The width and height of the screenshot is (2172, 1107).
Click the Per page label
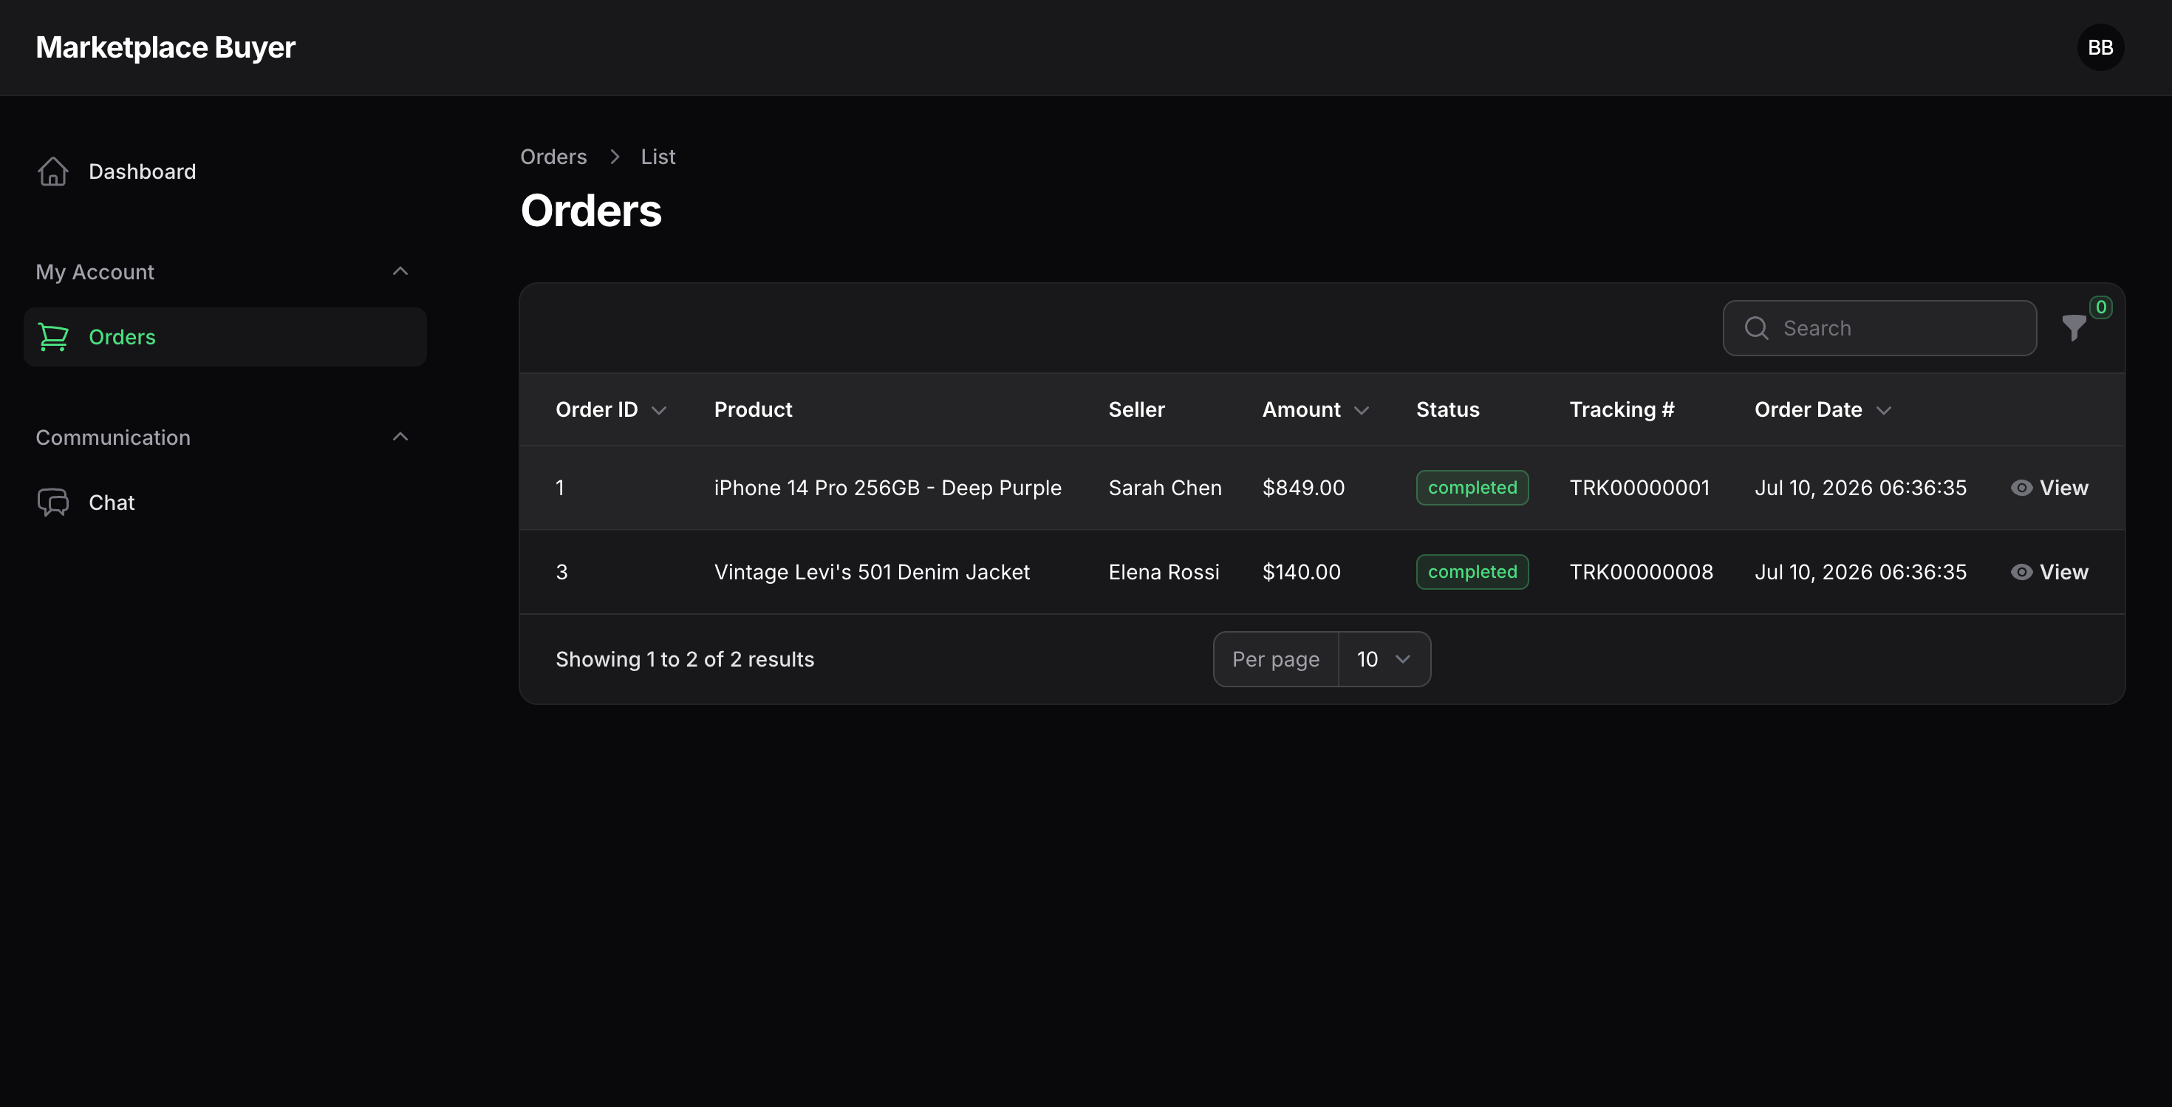tap(1275, 659)
